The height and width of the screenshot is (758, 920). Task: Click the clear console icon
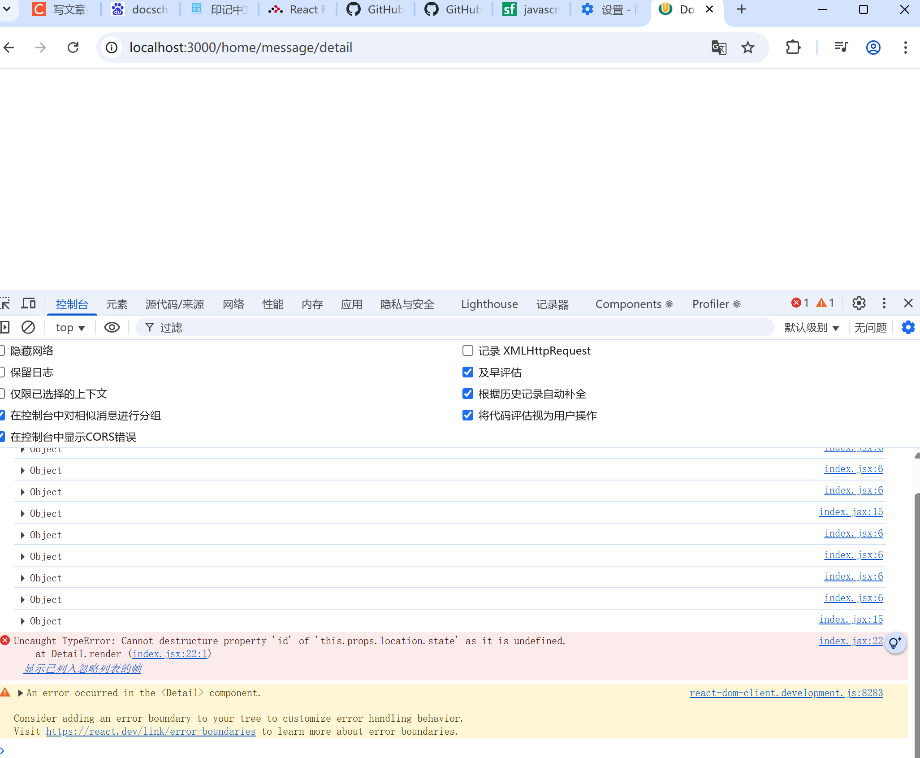coord(28,327)
